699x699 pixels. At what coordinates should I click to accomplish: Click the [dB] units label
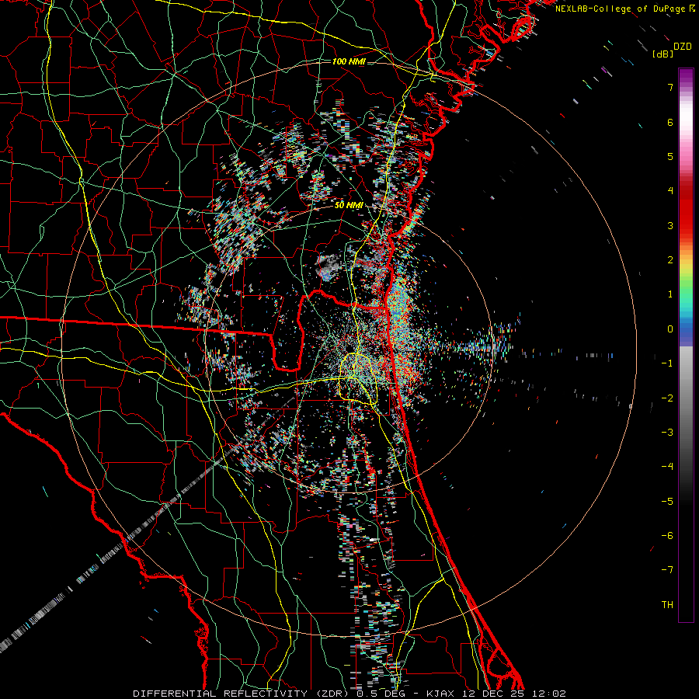click(x=662, y=54)
